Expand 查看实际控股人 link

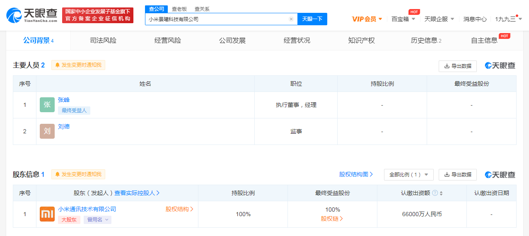tap(137, 193)
